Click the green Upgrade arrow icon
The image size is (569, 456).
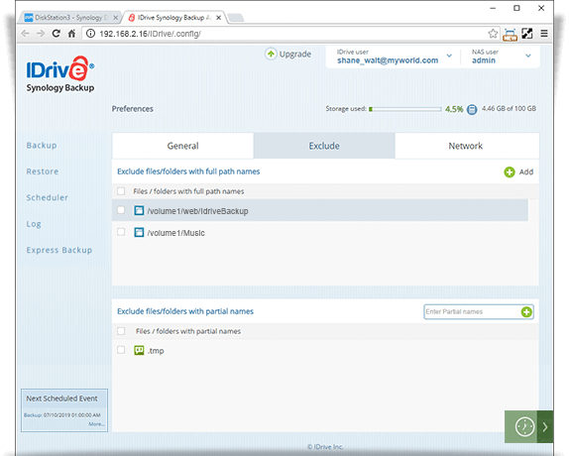pos(271,55)
